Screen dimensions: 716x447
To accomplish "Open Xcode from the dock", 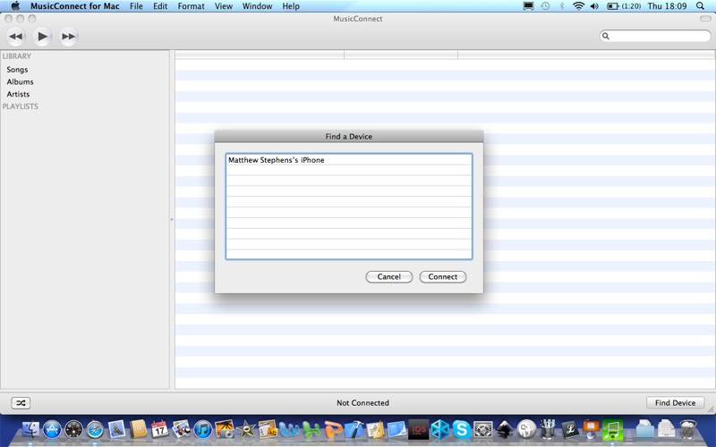I will click(354, 429).
